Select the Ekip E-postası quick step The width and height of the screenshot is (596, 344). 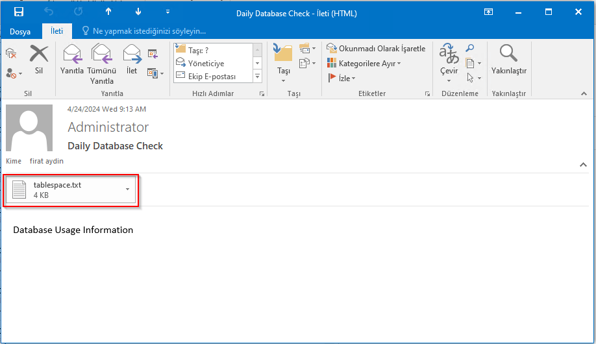[x=211, y=77]
